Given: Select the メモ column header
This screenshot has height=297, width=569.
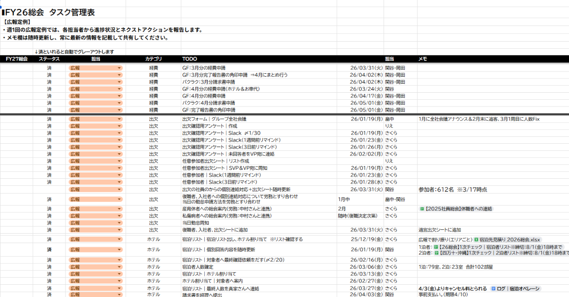Looking at the screenshot, I should (x=423, y=59).
